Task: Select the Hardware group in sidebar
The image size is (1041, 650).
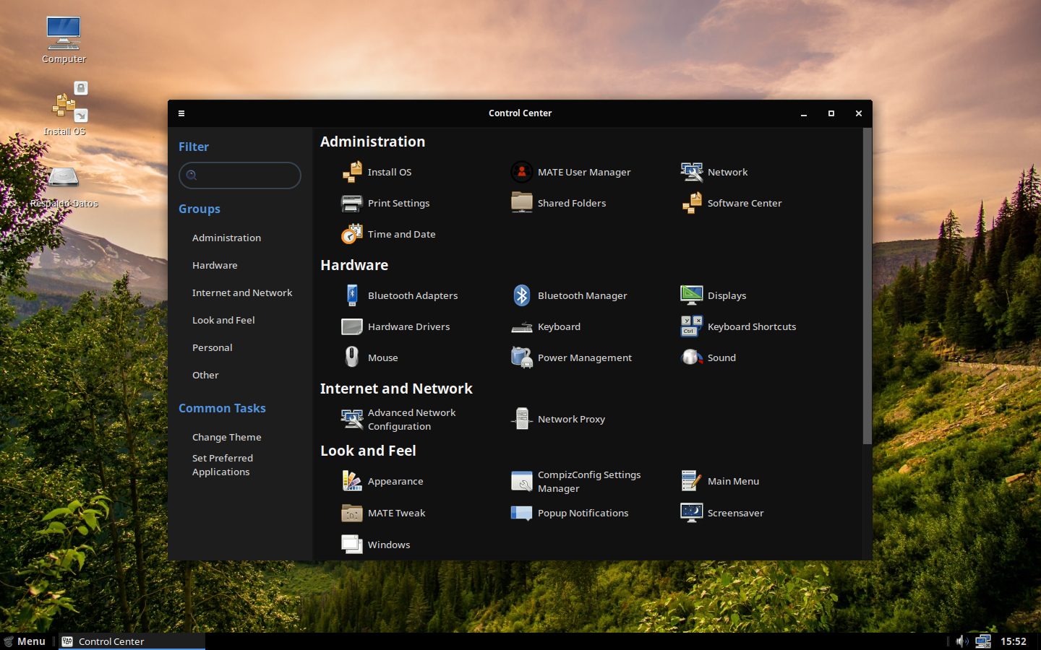Action: click(x=215, y=265)
